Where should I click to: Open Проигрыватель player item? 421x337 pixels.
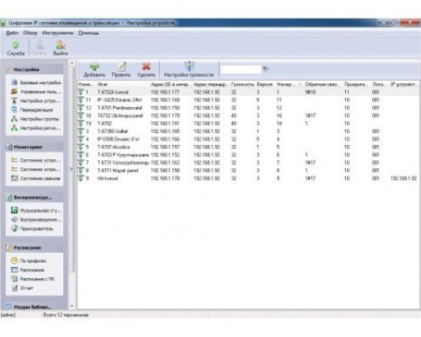32,228
